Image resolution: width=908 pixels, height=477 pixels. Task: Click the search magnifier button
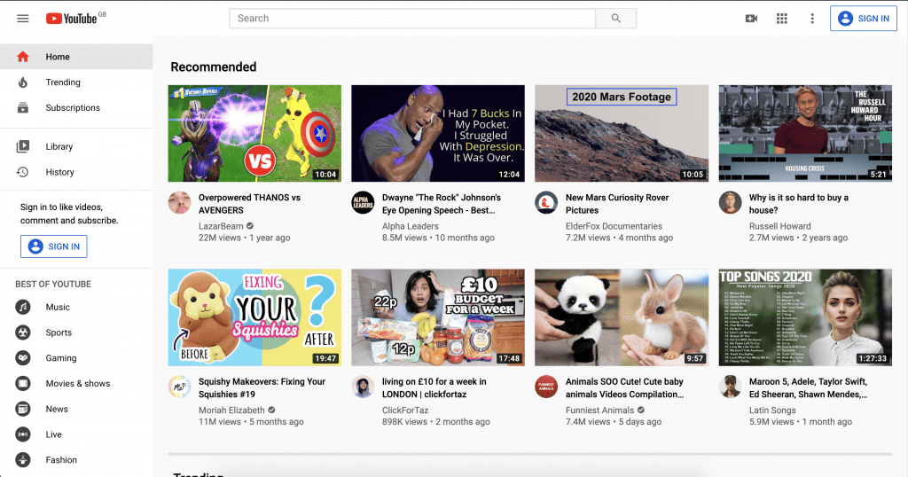point(615,19)
